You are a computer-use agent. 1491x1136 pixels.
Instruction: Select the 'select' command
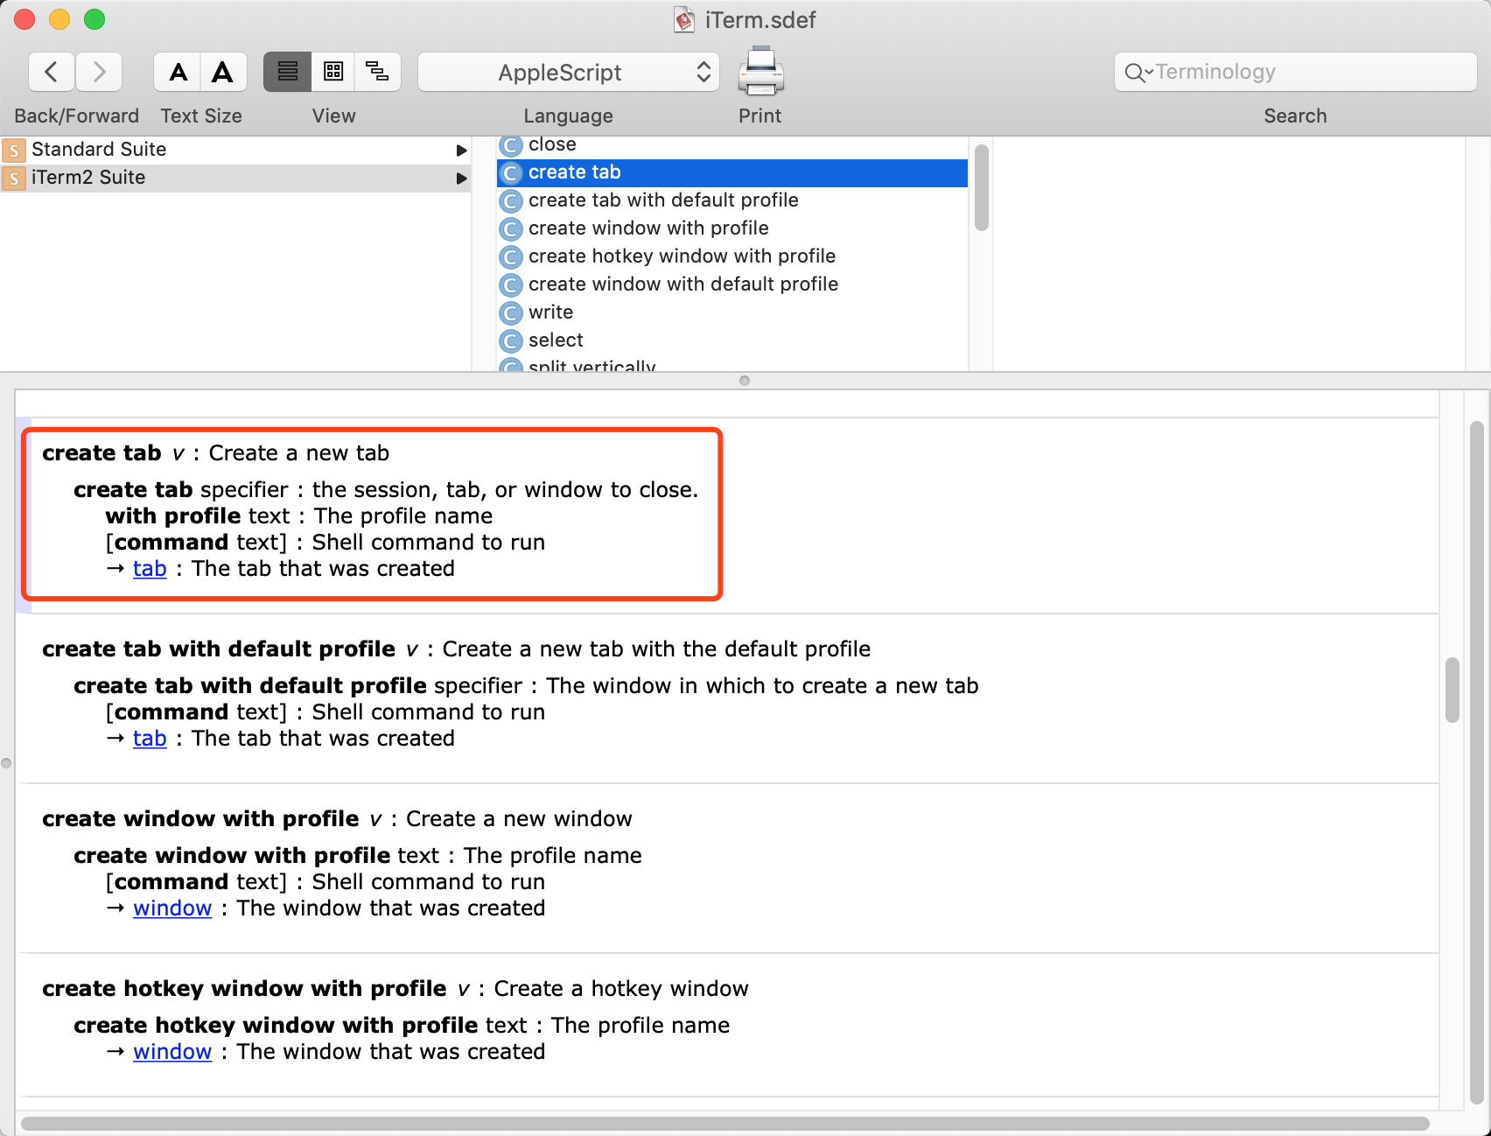click(x=732, y=340)
